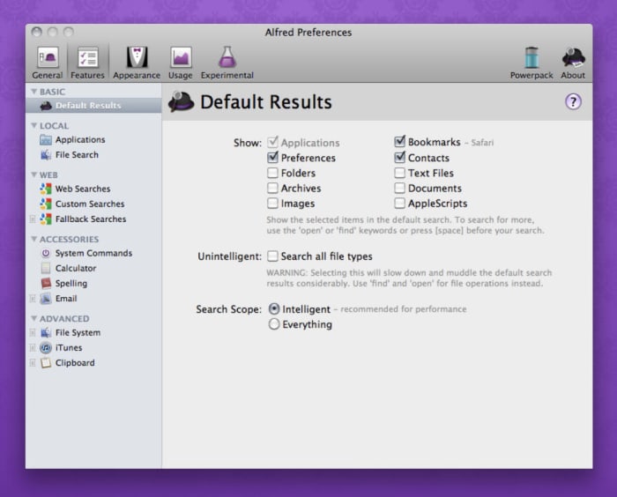Open the Calculator sidebar item
The image size is (617, 497).
coord(76,269)
